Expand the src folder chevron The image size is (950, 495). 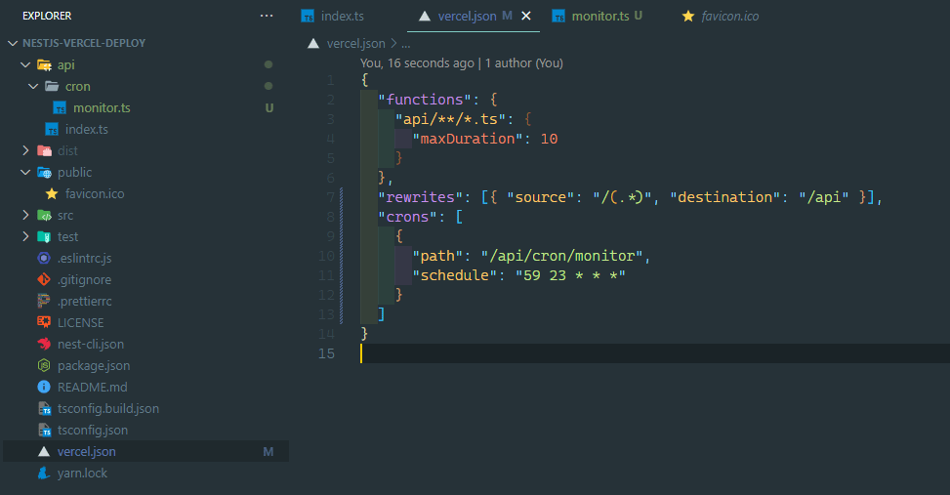coord(25,215)
